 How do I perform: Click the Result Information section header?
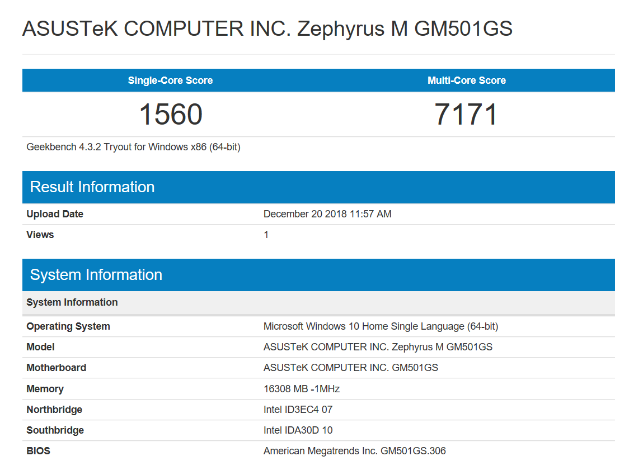tap(318, 187)
